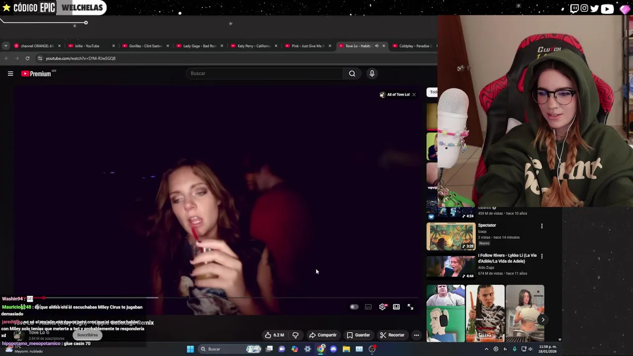
Task: Open I Follow Rivers video thumbnail
Action: coord(451,267)
